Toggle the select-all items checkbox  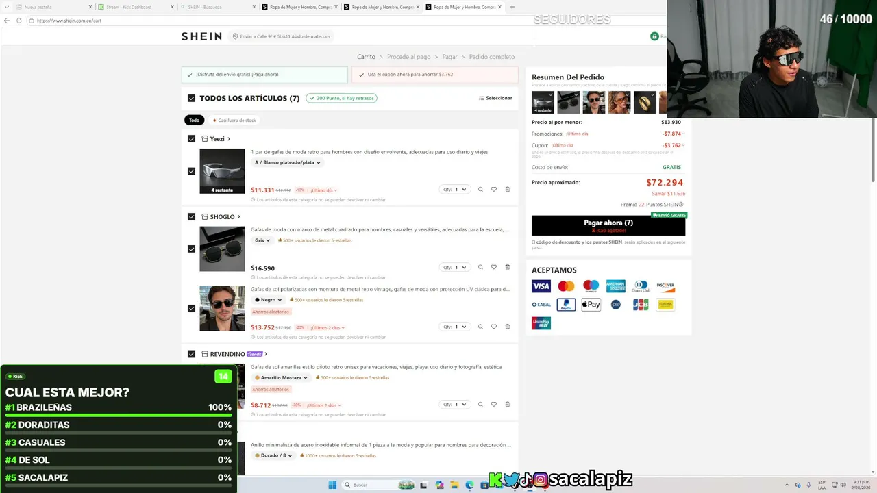[191, 98]
